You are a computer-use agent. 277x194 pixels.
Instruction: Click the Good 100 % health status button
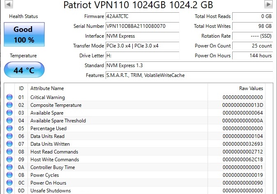[x=24, y=34]
